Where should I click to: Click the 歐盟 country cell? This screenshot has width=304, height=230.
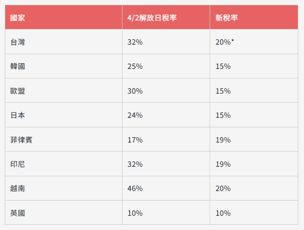[63, 91]
